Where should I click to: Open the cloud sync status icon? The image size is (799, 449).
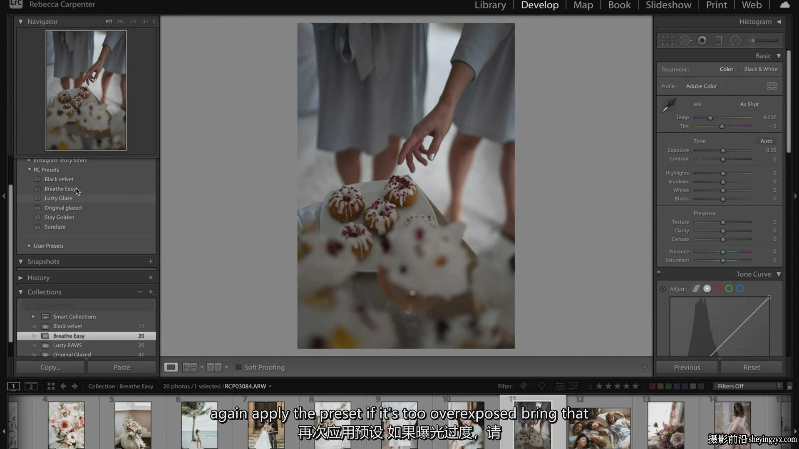(784, 5)
